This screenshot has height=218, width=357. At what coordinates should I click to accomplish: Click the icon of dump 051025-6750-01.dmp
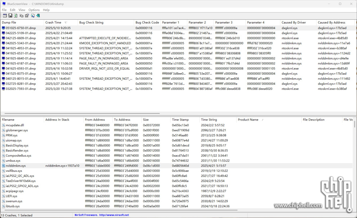[3, 28]
